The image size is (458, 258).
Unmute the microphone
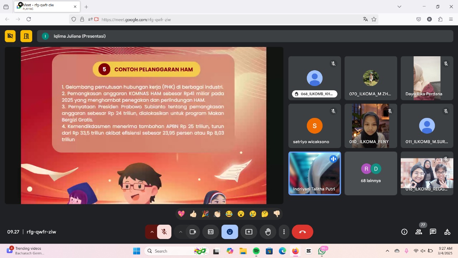click(164, 232)
